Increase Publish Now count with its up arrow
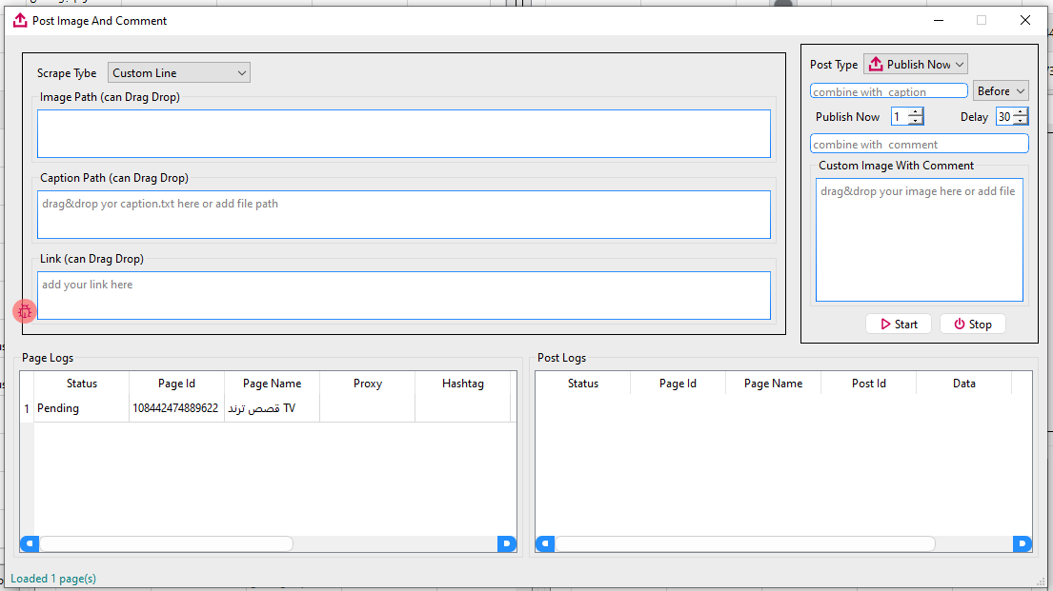 (x=914, y=111)
